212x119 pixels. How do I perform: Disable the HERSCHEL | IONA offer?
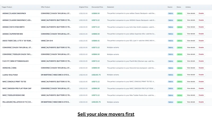tap(201, 68)
